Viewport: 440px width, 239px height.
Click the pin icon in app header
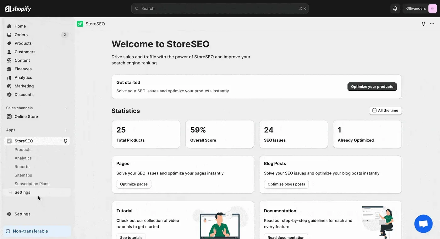coord(423,24)
